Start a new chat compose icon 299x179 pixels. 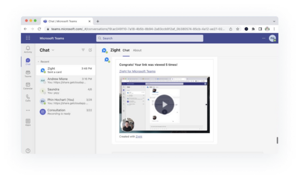click(90, 50)
